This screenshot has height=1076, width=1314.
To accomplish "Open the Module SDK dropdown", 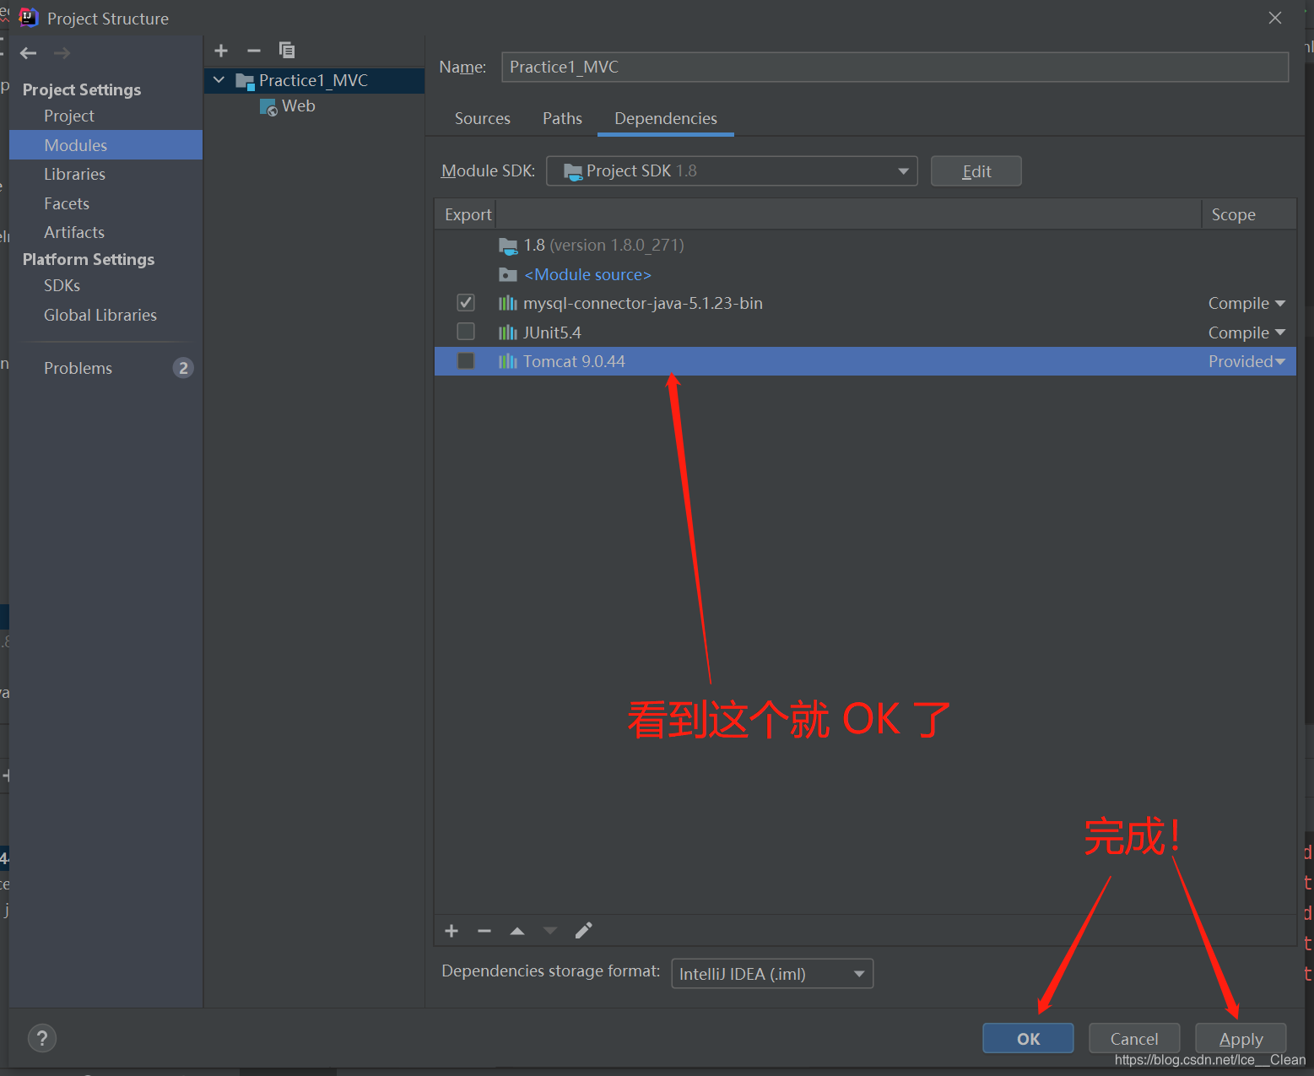I will point(732,170).
